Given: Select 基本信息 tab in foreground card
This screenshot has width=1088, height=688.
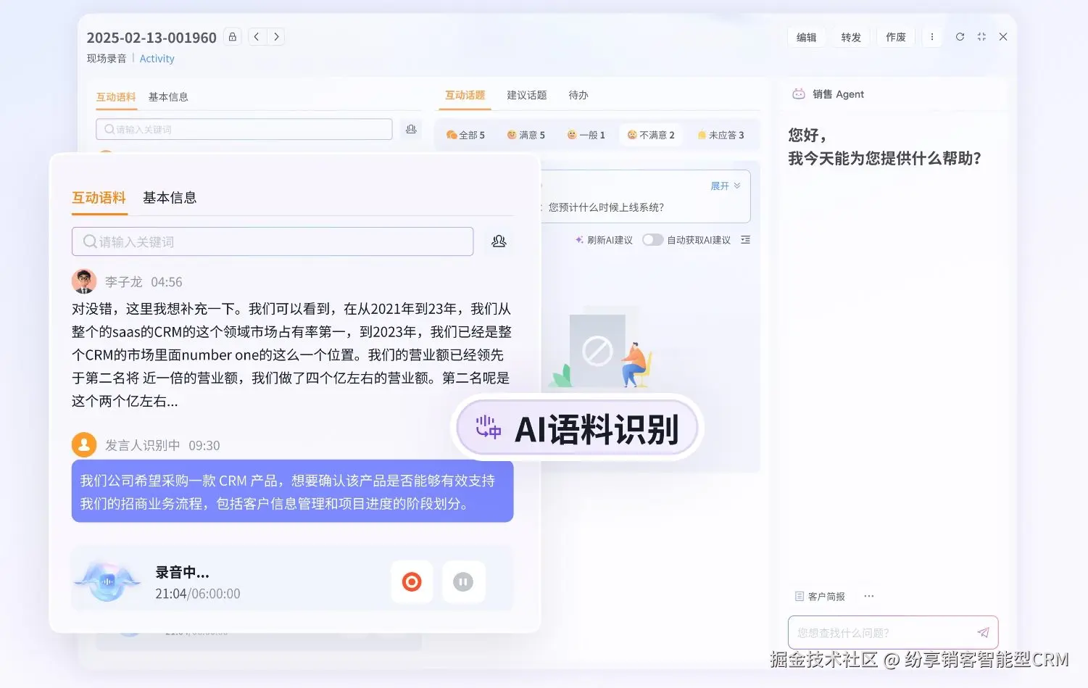Looking at the screenshot, I should [170, 198].
